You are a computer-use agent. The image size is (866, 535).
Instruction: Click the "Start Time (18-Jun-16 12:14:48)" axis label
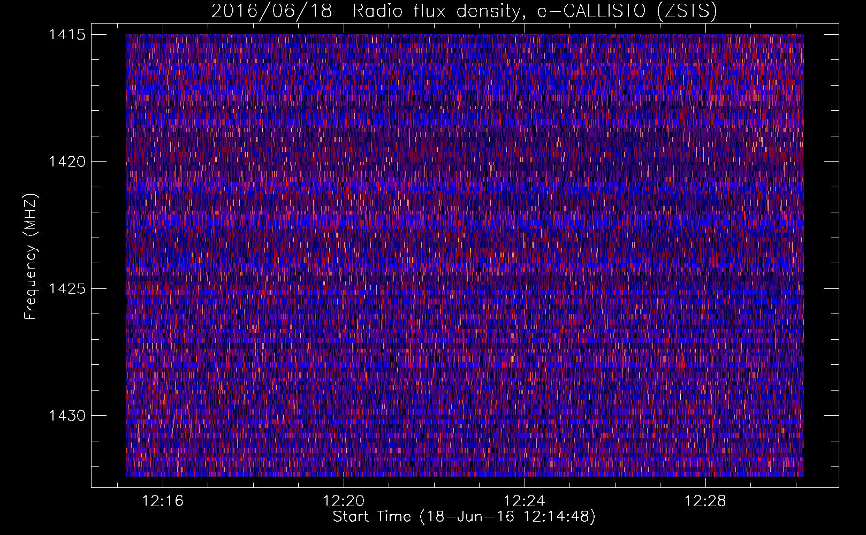(x=464, y=517)
